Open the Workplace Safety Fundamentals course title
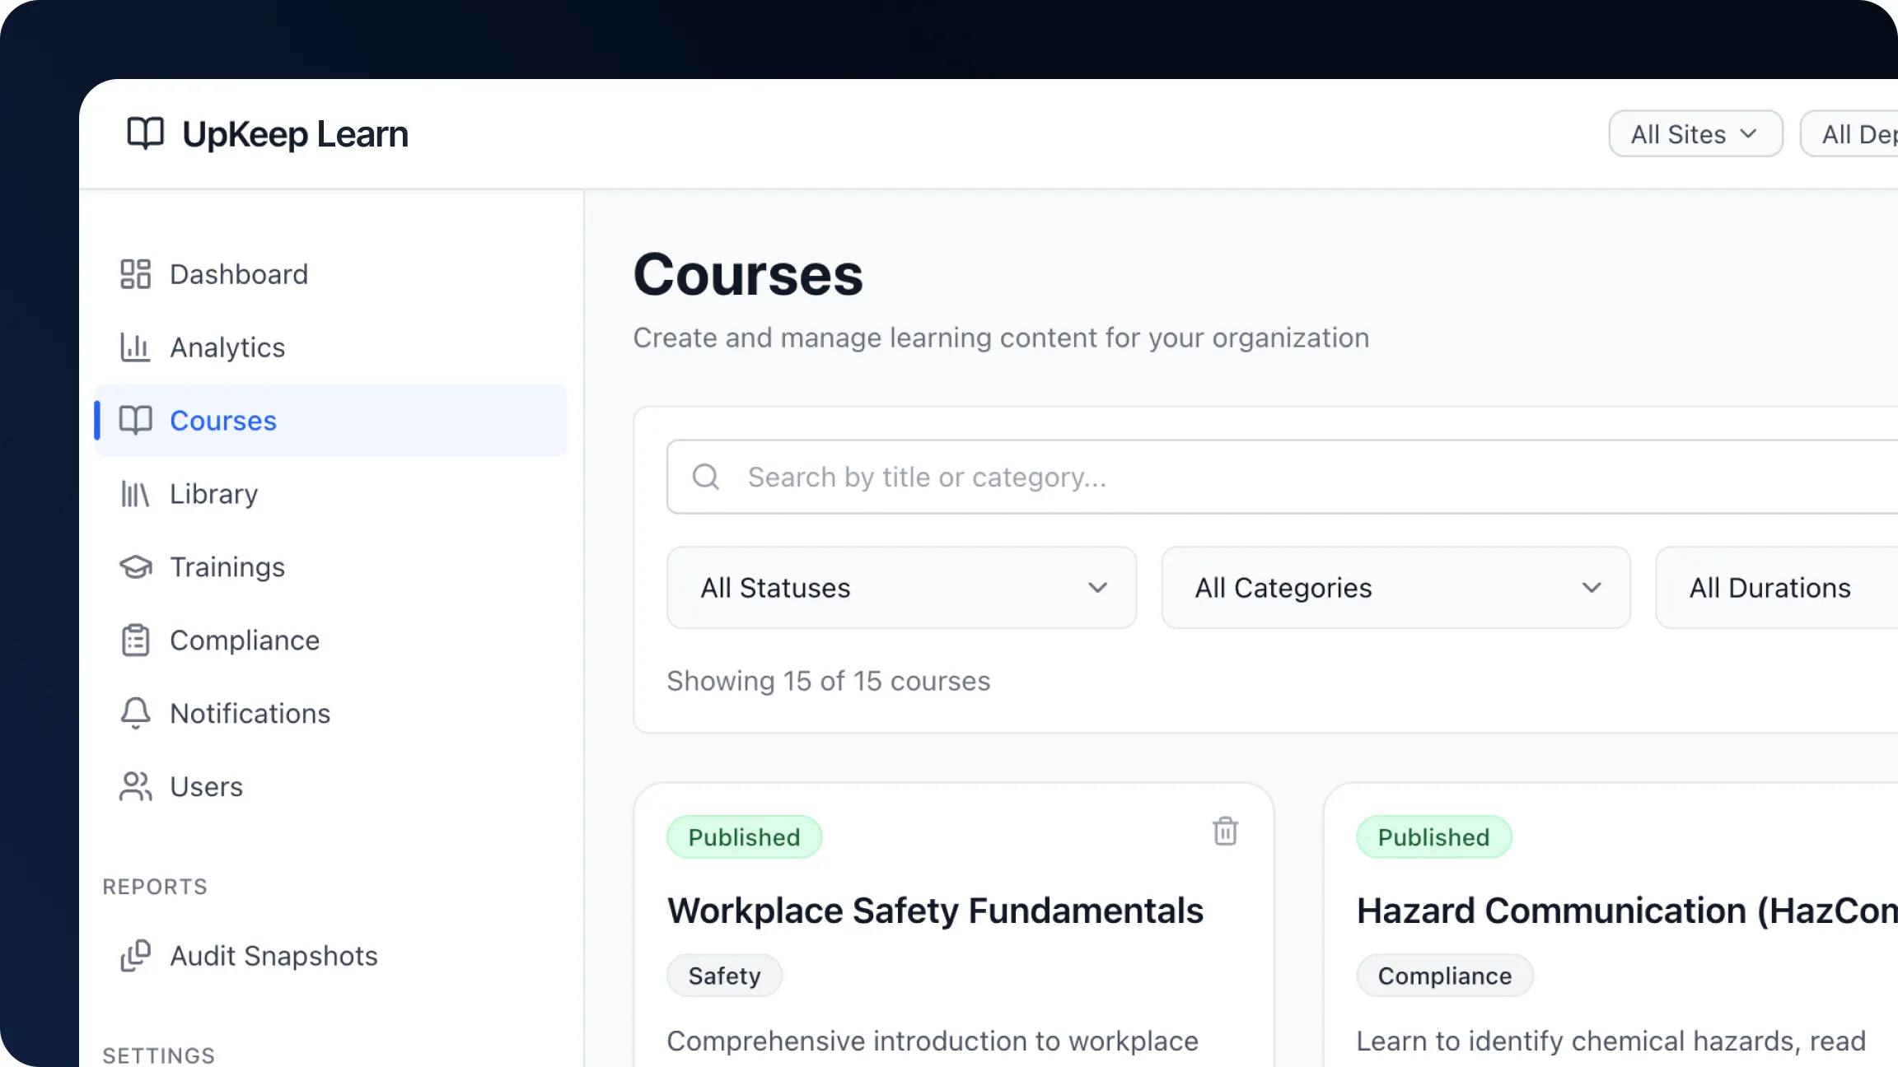The image size is (1898, 1067). [x=935, y=911]
